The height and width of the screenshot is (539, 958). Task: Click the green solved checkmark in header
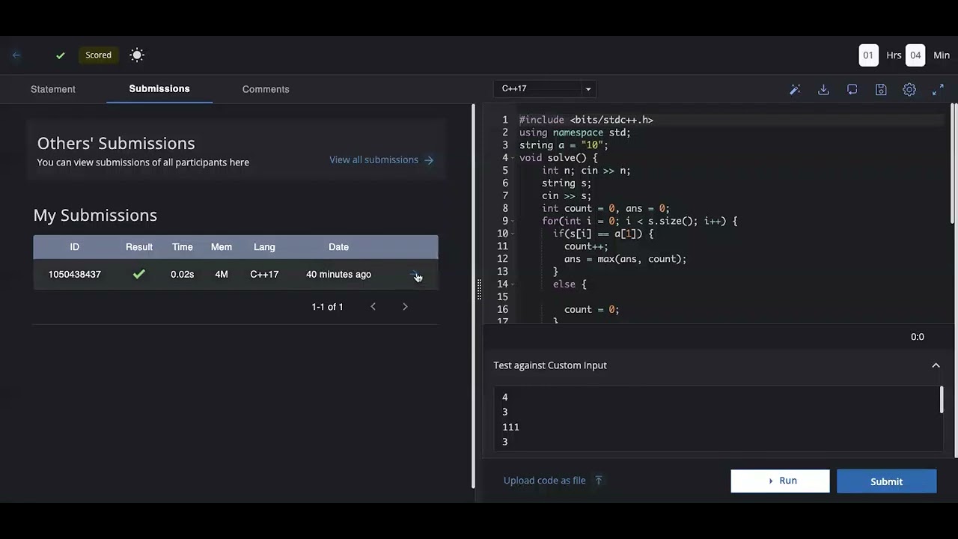(61, 55)
